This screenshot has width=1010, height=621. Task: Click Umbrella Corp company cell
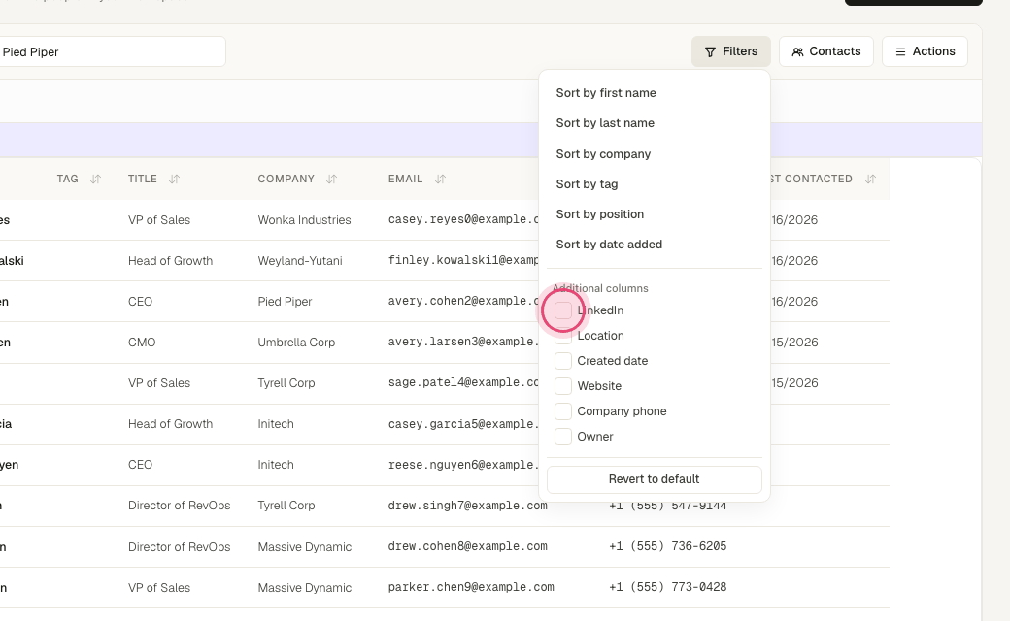tap(296, 343)
